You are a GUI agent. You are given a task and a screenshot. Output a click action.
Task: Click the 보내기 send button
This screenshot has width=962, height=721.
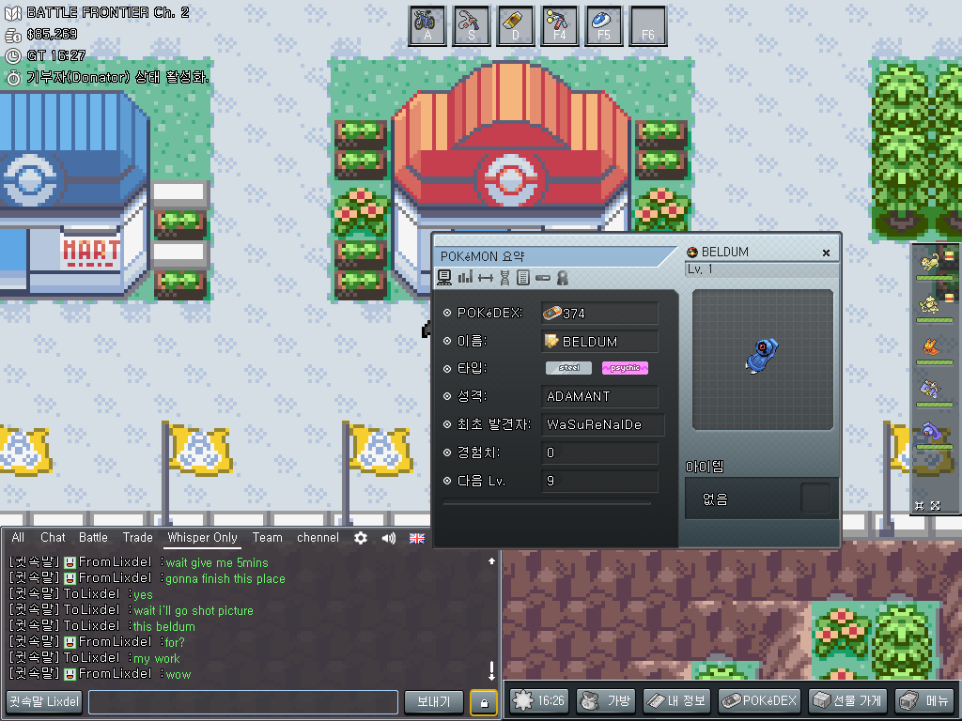pyautogui.click(x=433, y=701)
